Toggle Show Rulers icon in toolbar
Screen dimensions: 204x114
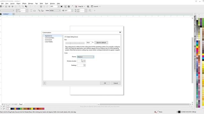pos(66,6)
